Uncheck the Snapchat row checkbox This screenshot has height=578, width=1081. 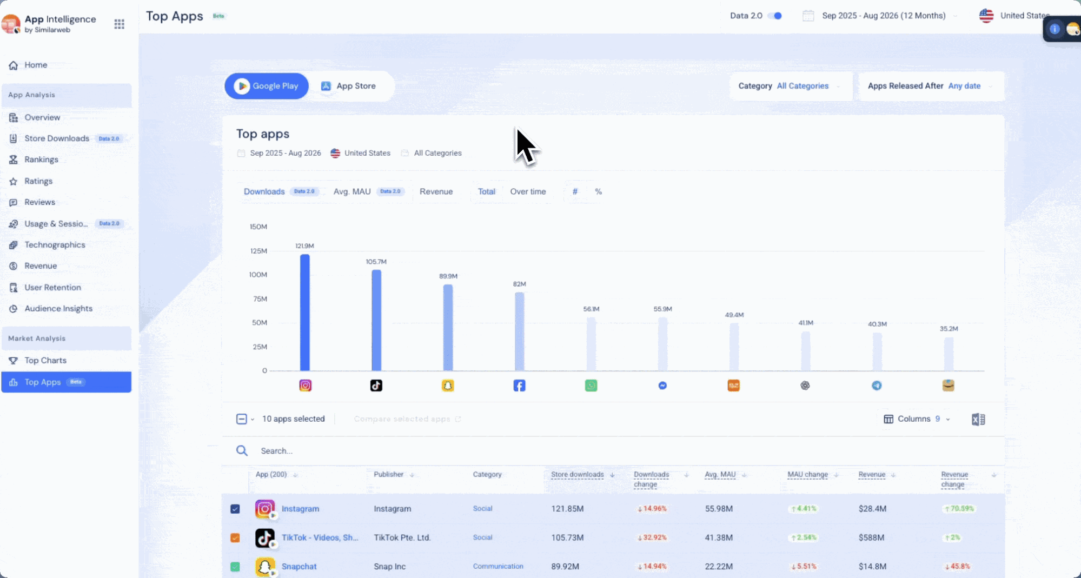tap(235, 567)
